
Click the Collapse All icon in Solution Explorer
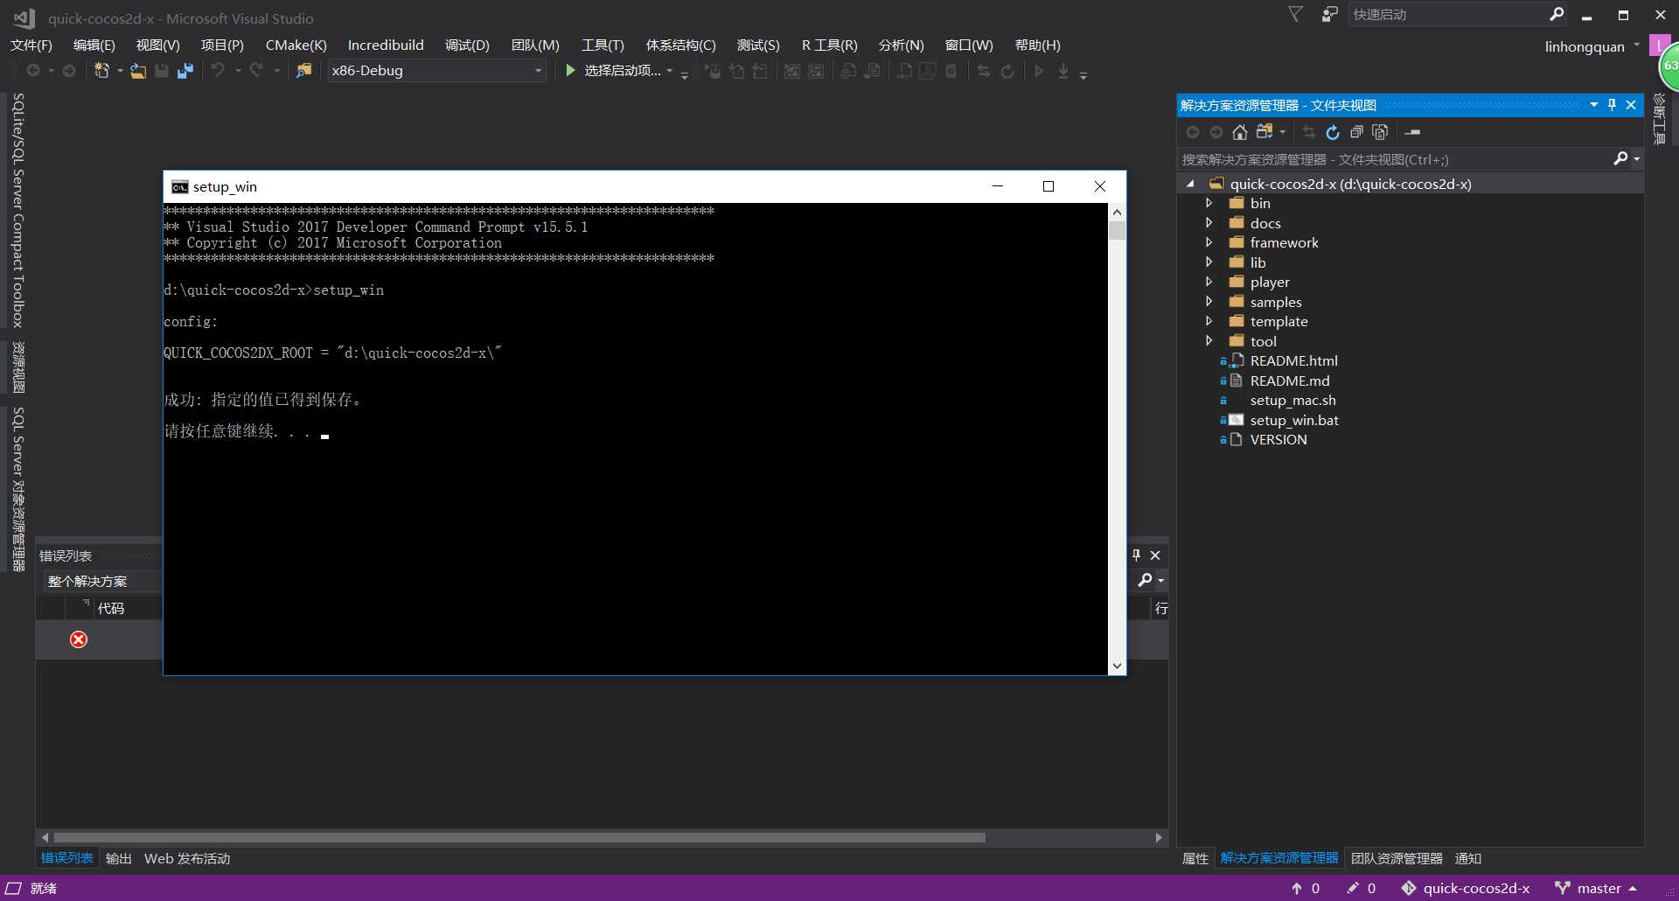[1356, 132]
